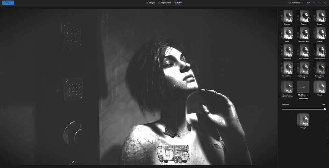The width and height of the screenshot is (329, 168).
Task: Select the Pellicola filter
Action: pos(319,87)
